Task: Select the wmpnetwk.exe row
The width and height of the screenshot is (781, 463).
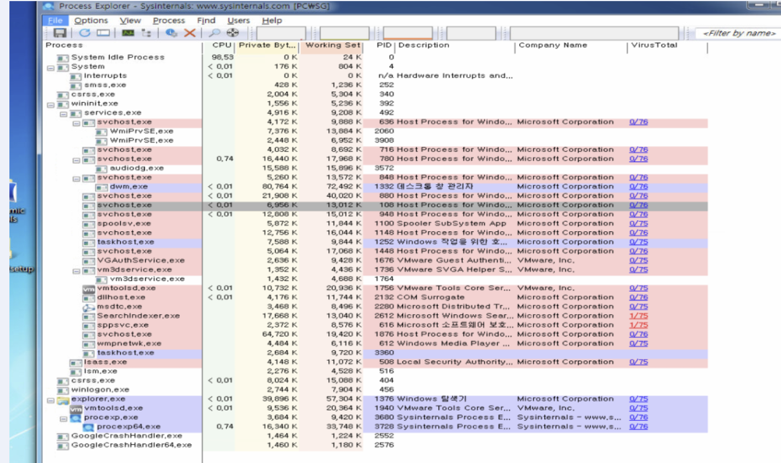Action: 376,344
